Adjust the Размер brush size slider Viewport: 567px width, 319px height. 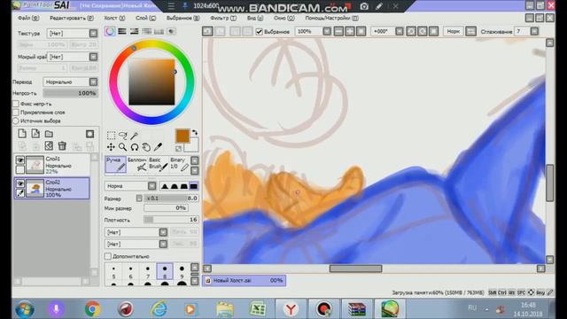[171, 198]
